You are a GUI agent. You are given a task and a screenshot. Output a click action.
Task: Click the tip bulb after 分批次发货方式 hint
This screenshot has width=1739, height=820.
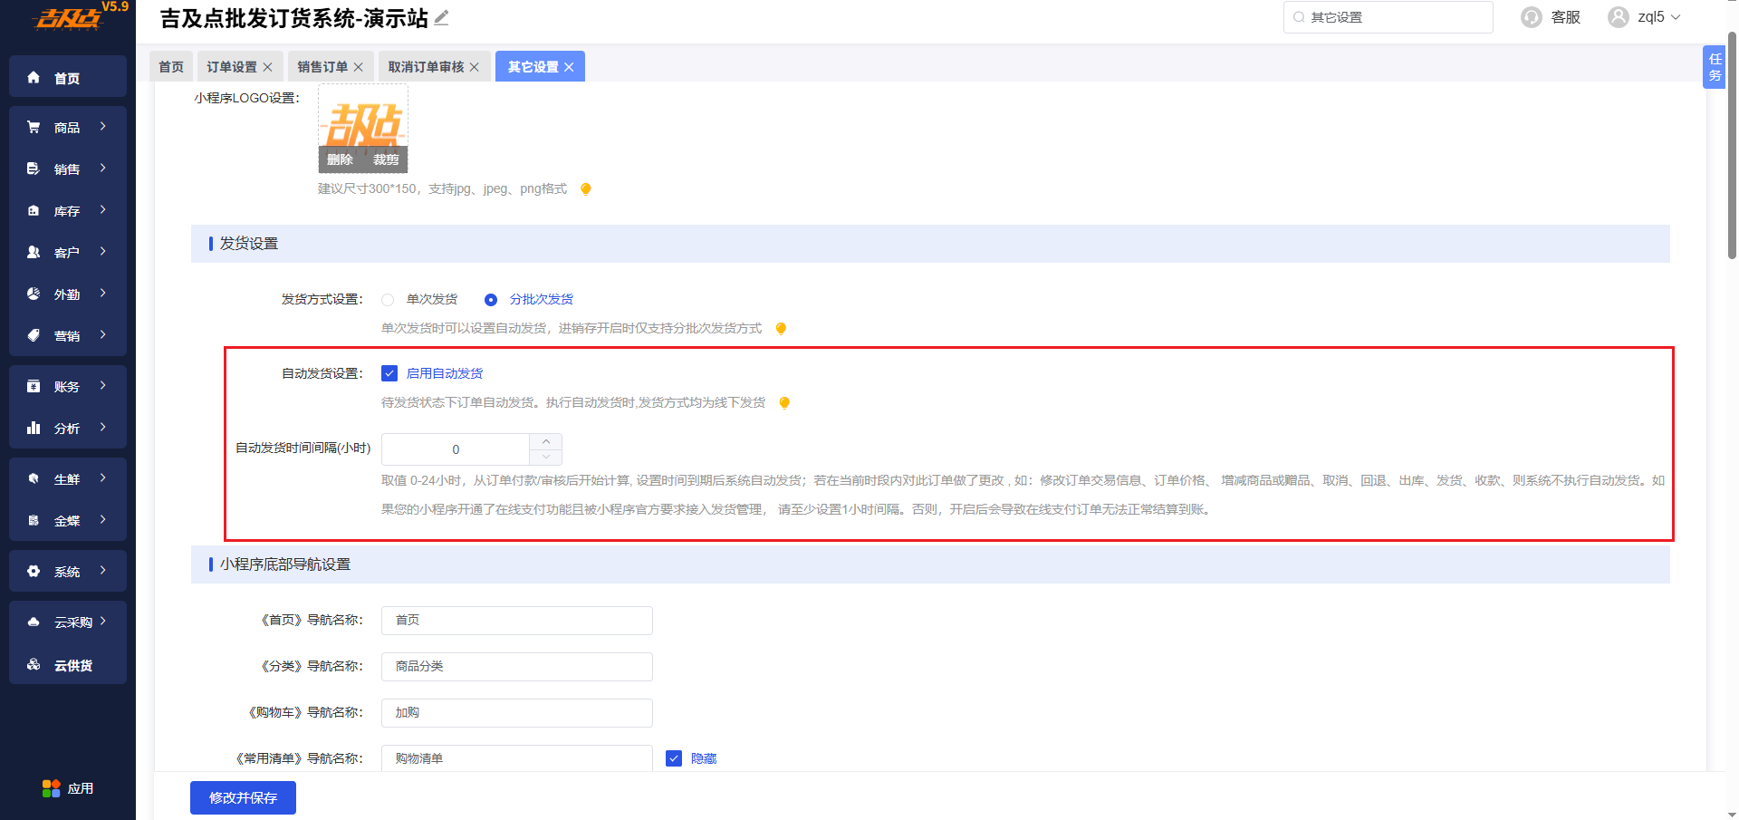pyautogui.click(x=781, y=328)
